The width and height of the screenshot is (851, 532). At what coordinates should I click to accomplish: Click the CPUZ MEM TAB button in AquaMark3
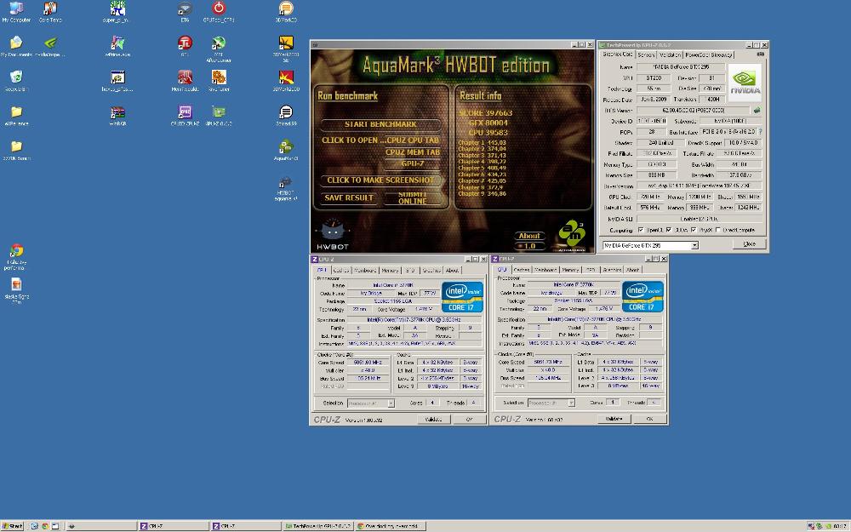click(x=413, y=152)
